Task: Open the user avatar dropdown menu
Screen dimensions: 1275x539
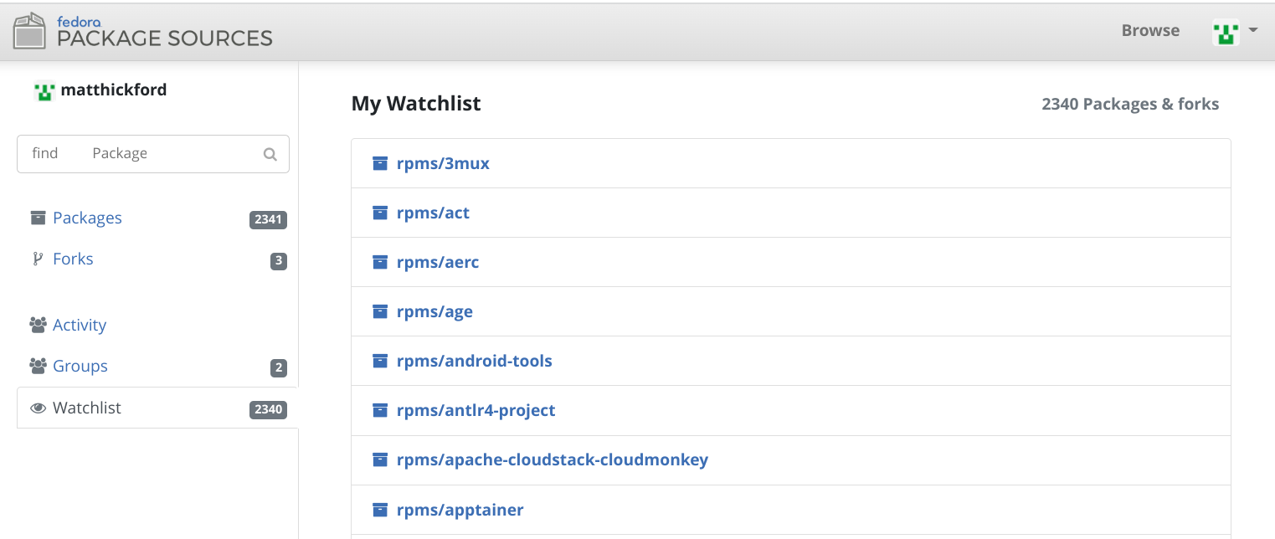Action: [x=1226, y=32]
